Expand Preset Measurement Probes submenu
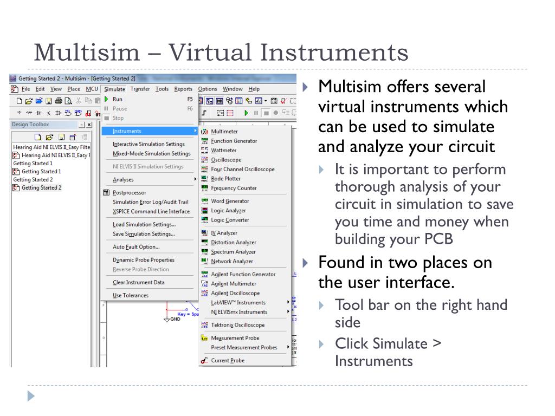 245,347
